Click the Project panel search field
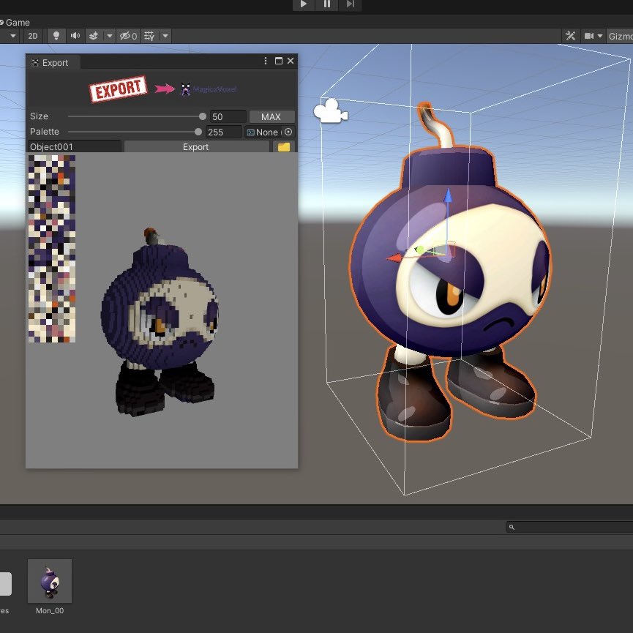633x633 pixels. (569, 527)
